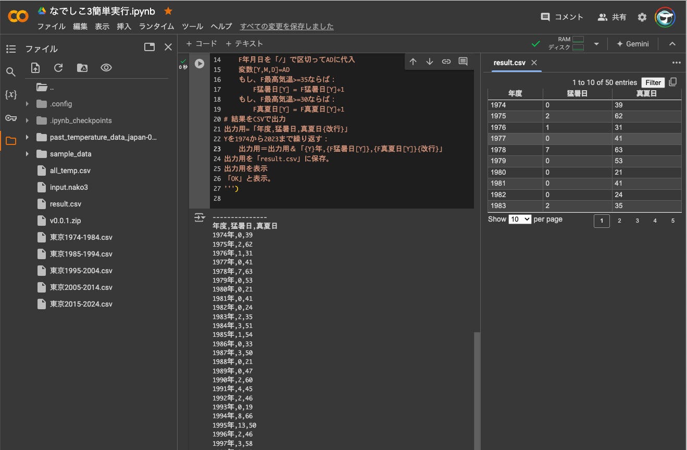Toggle cell output options icon
The image size is (687, 450).
[x=199, y=218]
